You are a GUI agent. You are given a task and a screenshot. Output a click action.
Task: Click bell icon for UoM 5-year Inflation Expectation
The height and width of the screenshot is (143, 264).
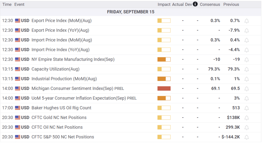246,98
